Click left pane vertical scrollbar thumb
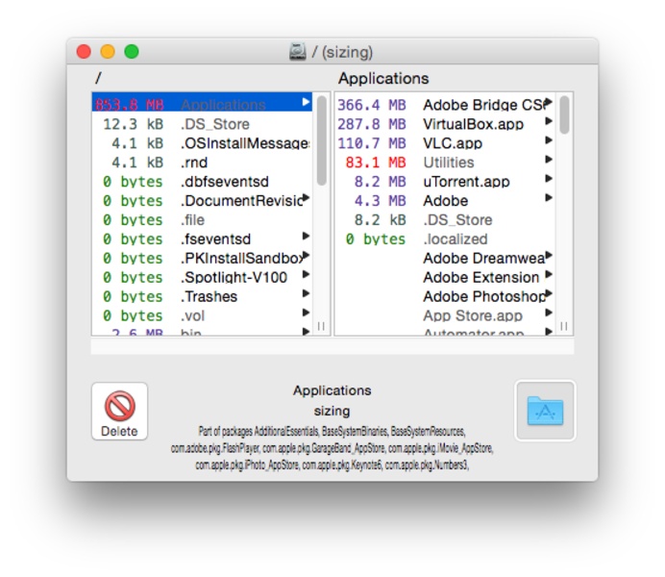Screen dimensions: 665x577 (x=322, y=140)
